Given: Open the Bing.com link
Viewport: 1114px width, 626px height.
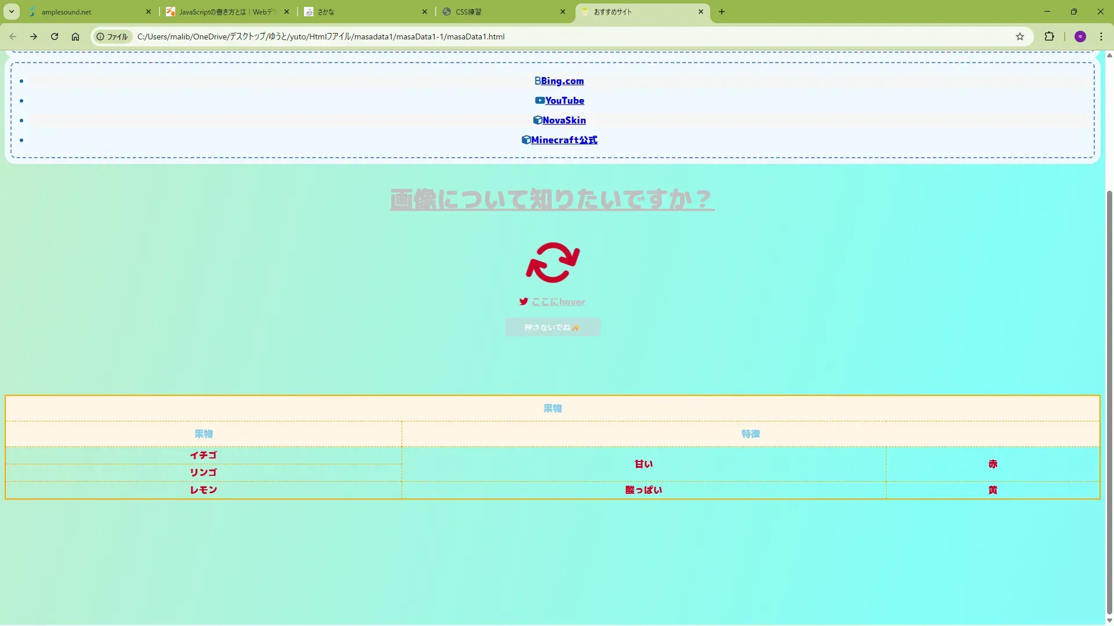Looking at the screenshot, I should (x=562, y=81).
